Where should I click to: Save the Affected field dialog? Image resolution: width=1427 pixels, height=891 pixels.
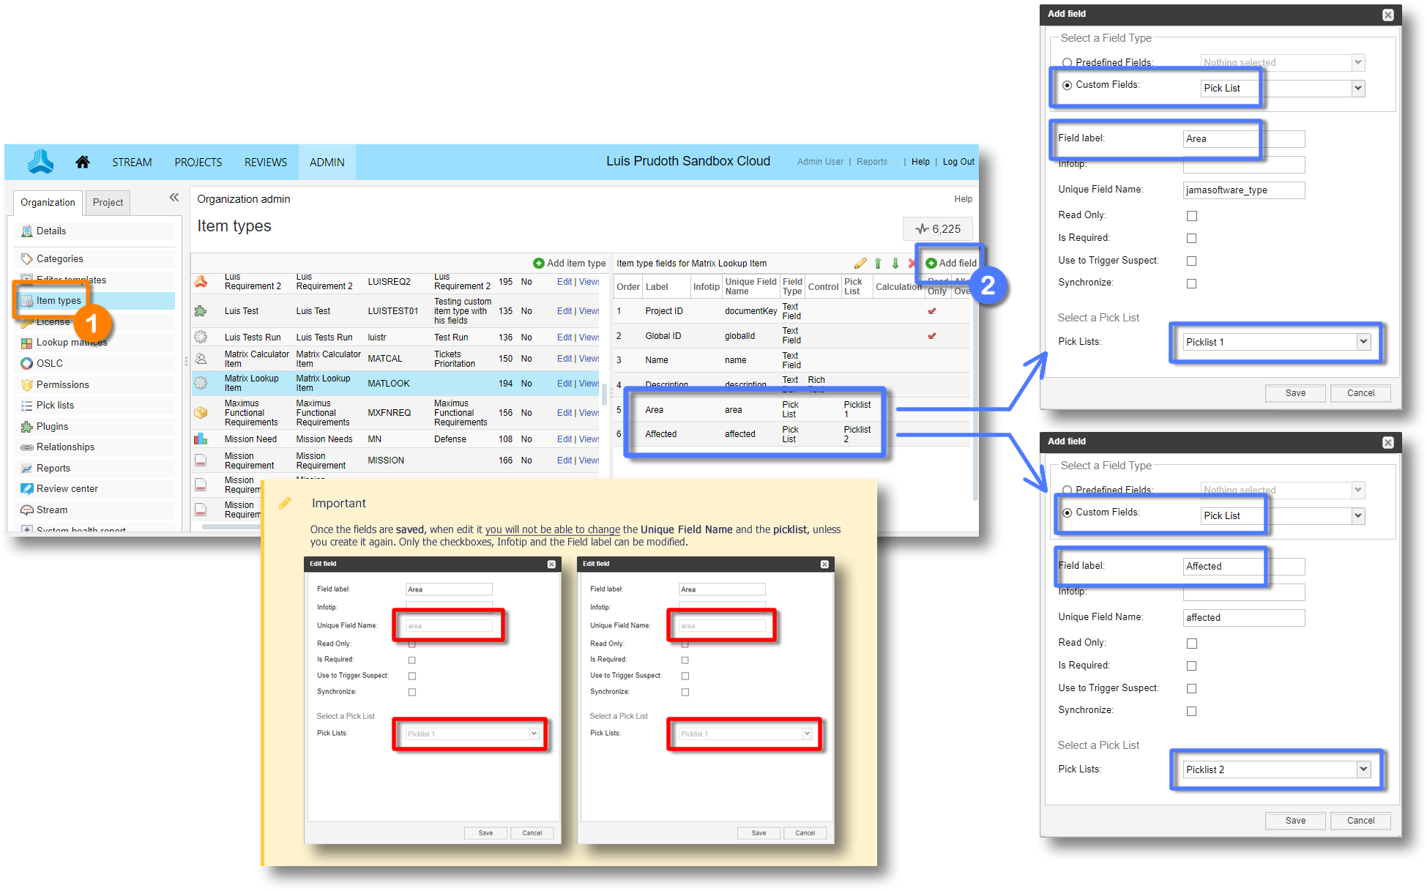1295,821
